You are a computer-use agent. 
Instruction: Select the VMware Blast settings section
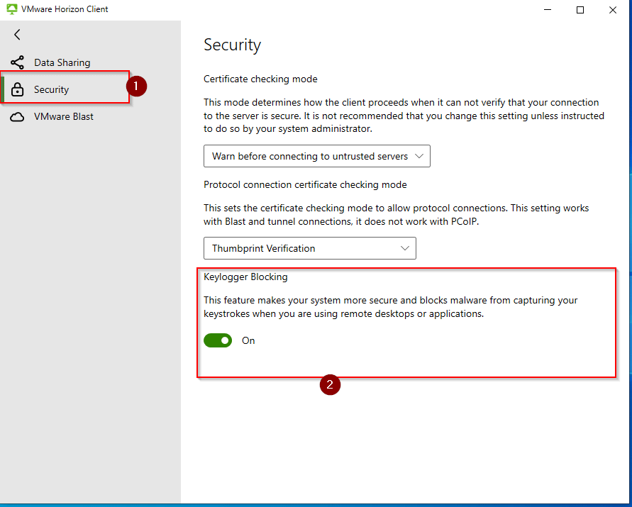(x=63, y=117)
